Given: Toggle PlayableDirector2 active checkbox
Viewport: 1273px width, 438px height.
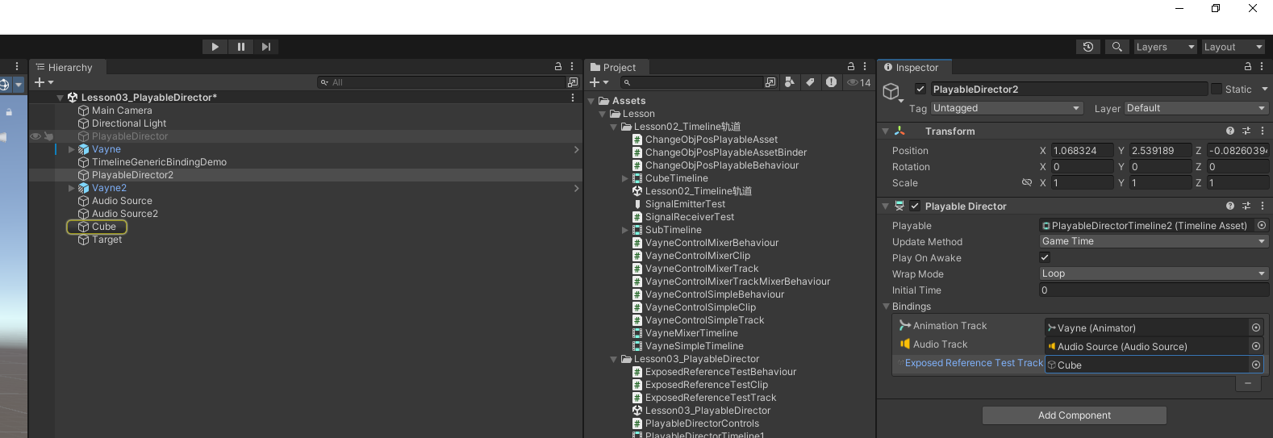Looking at the screenshot, I should click(920, 90).
